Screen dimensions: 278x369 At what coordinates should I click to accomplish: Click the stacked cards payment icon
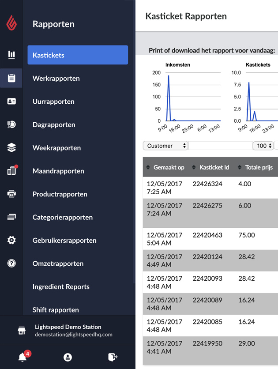click(11, 217)
